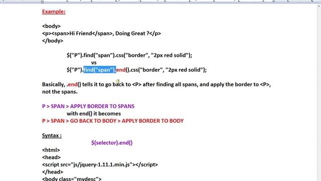Click the '</head>' closing tag line
321x181 pixels.
pos(53,172)
